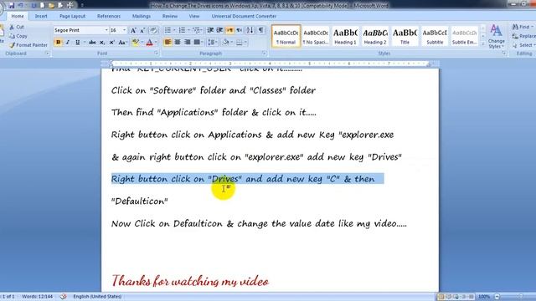Click the paragraph shading color button
The image size is (536, 301).
[x=225, y=43]
